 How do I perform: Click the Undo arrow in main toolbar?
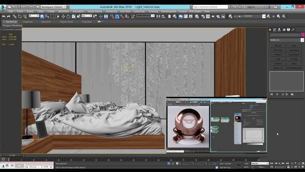[3, 17]
